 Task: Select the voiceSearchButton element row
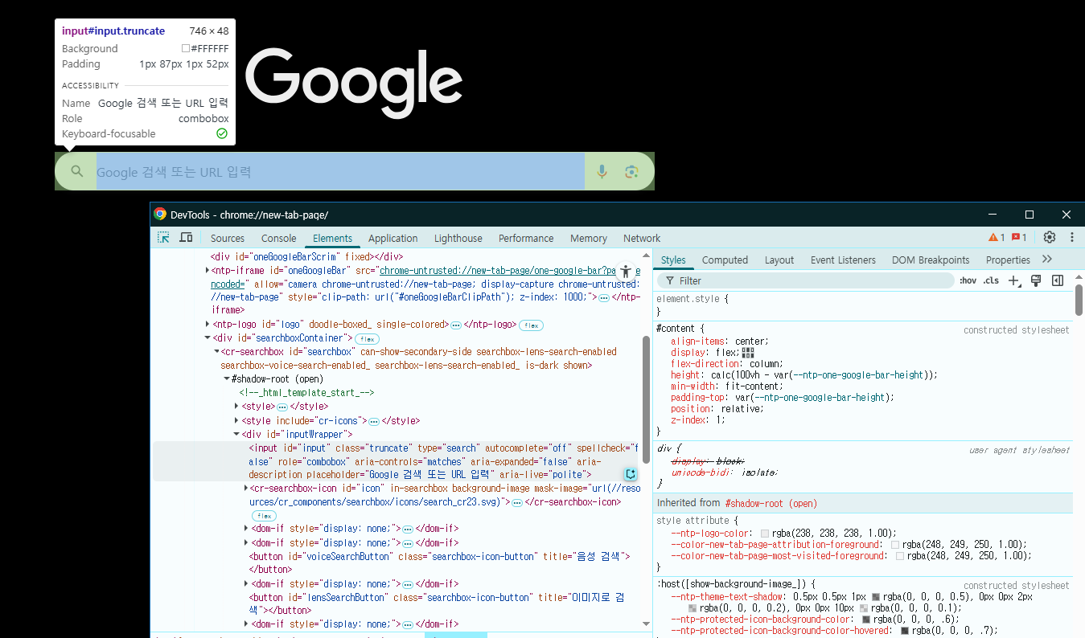coord(440,562)
